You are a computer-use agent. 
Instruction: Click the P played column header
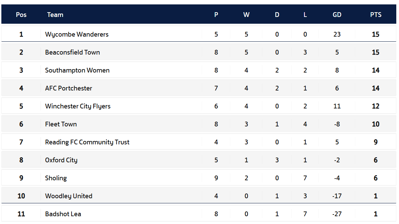coord(216,15)
